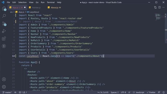Screen dimensions: 167x94
Task: Click the Prettier status item
Action: [x=151, y=92]
